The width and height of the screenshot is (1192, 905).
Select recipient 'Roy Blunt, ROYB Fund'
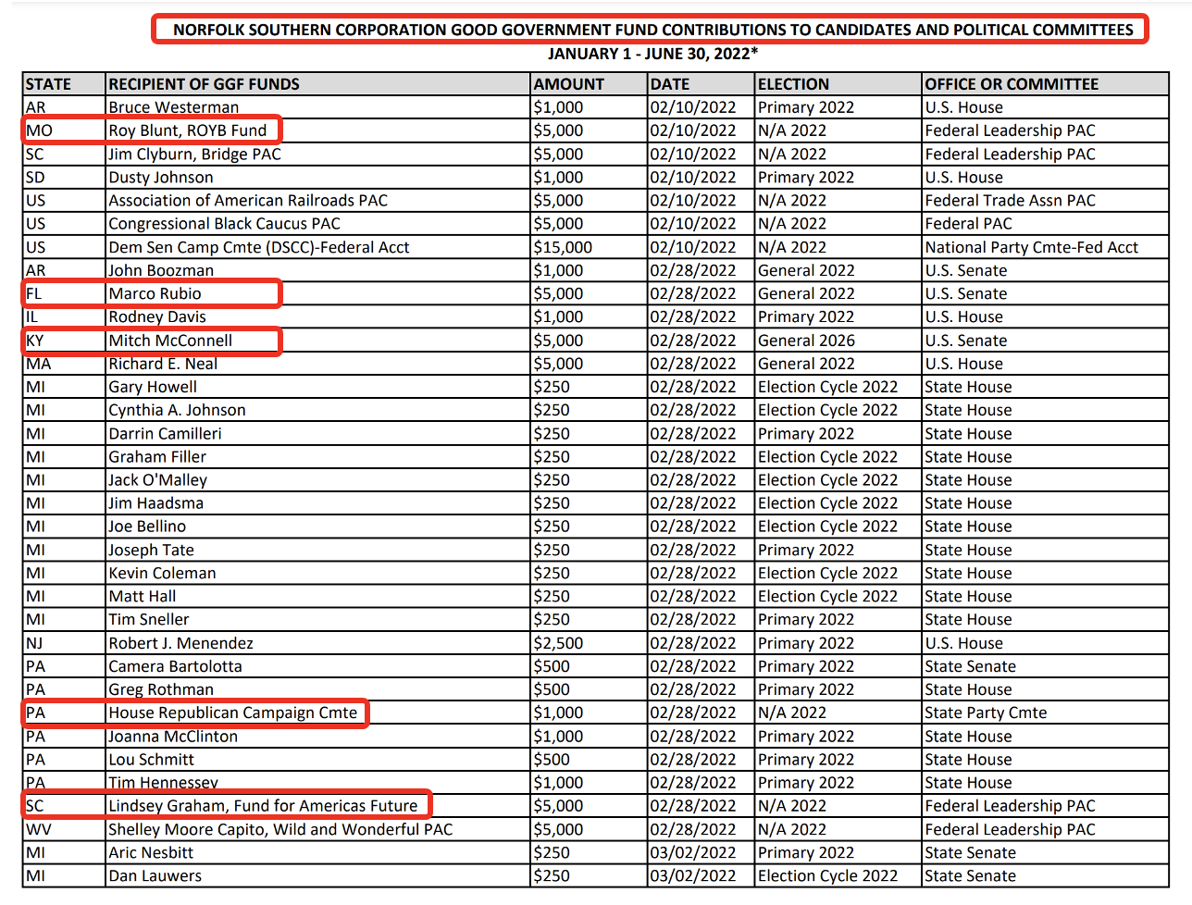coord(188,130)
